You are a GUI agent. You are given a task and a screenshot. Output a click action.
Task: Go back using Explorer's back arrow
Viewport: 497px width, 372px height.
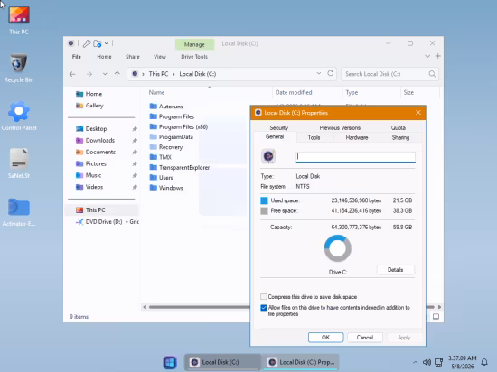[72, 74]
